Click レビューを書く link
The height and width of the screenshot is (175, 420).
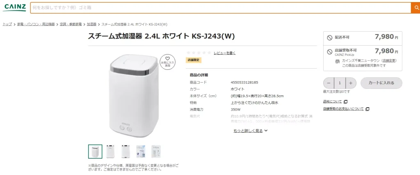coord(224,53)
